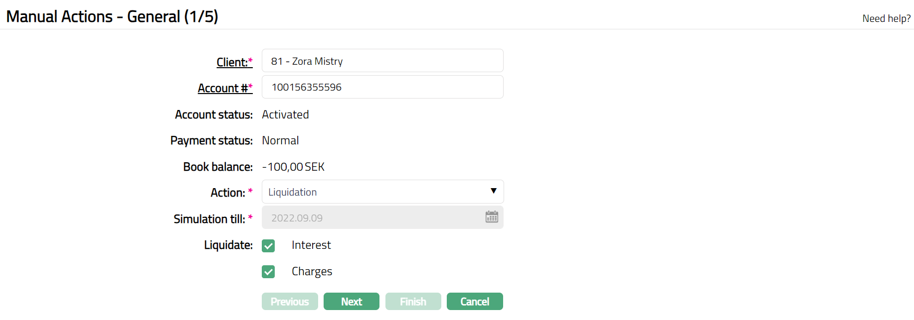Click the Interest label text
914x320 pixels.
(311, 245)
